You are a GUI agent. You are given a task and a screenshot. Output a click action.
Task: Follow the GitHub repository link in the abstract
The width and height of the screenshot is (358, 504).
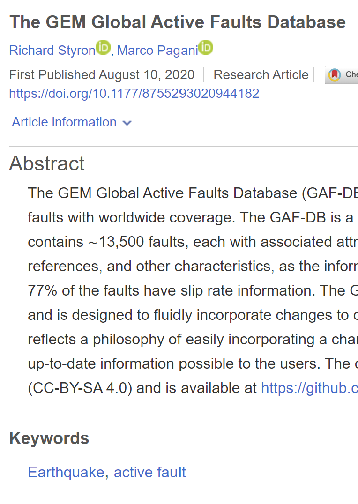[x=309, y=388]
